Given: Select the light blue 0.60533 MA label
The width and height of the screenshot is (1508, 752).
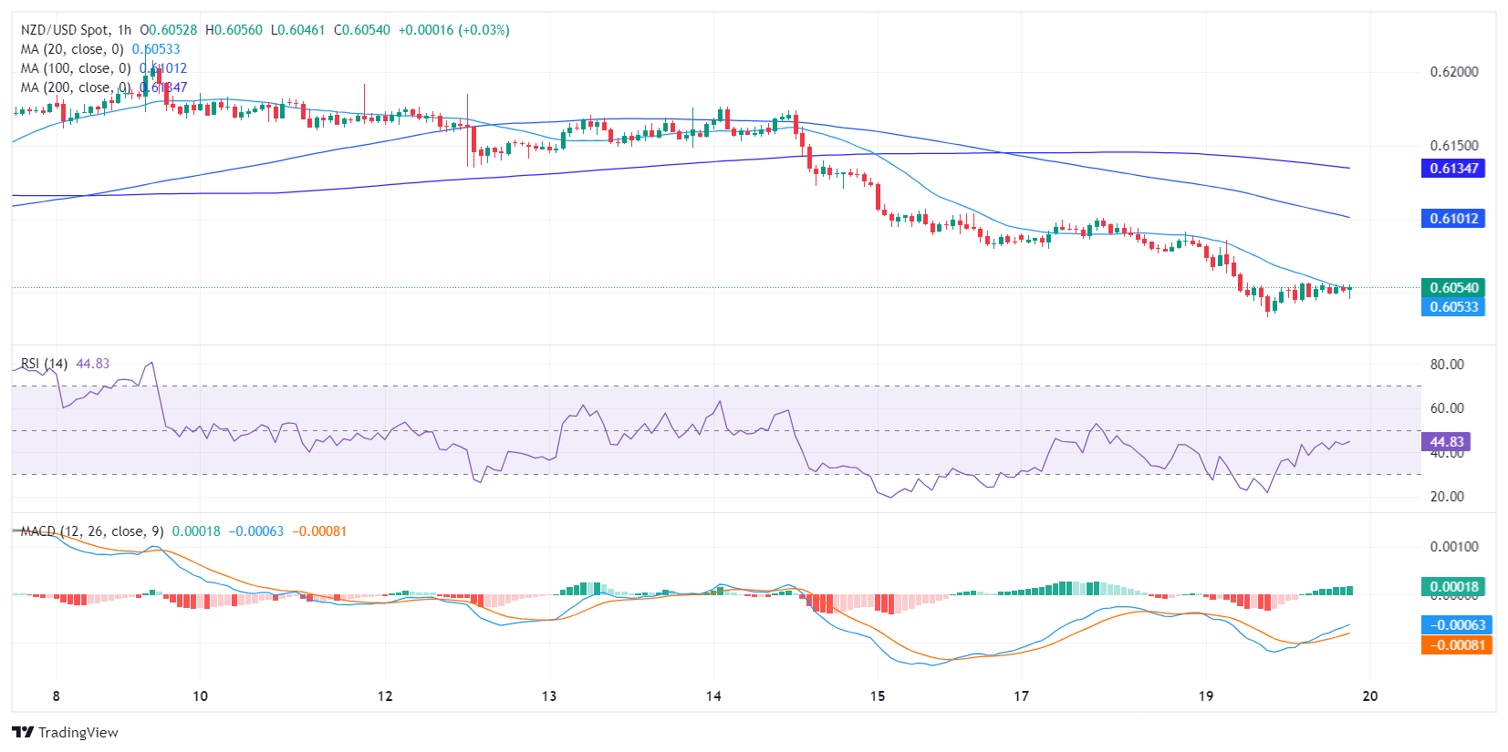Looking at the screenshot, I should point(1453,307).
